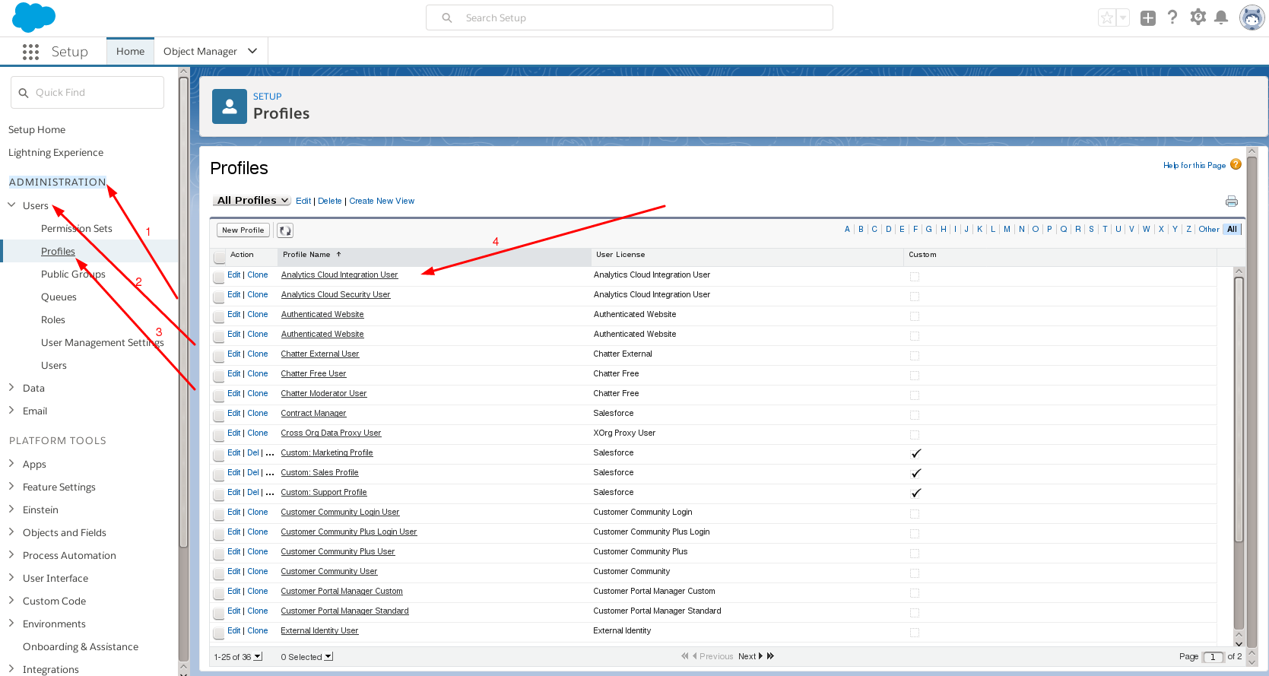Select the All alphabet filter
Viewport: 1269px width, 676px height.
point(1232,230)
